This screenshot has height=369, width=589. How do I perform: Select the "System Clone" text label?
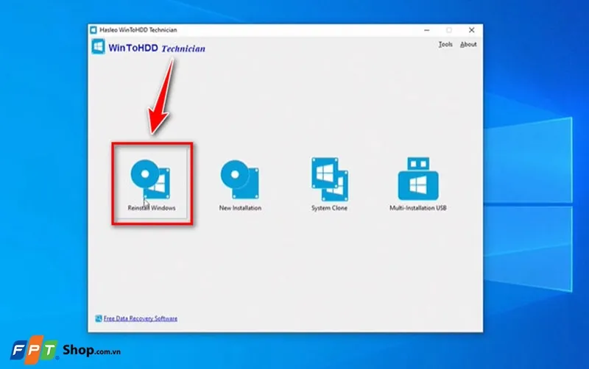click(329, 208)
